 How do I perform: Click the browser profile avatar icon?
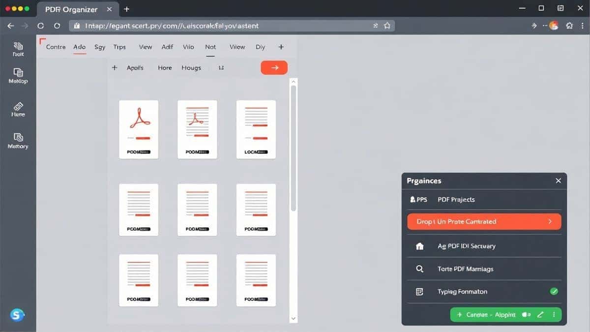[554, 26]
